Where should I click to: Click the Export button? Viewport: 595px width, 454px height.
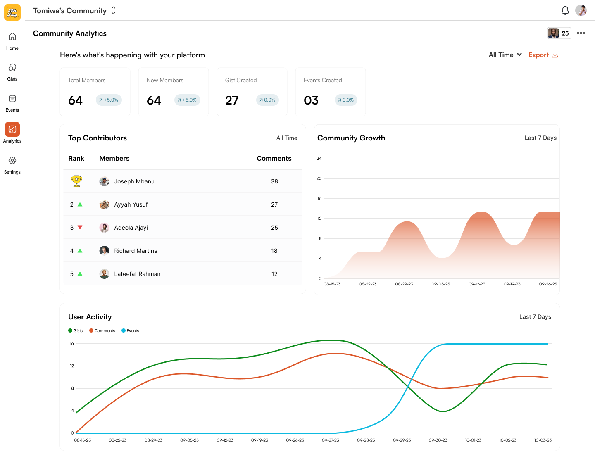pyautogui.click(x=543, y=55)
